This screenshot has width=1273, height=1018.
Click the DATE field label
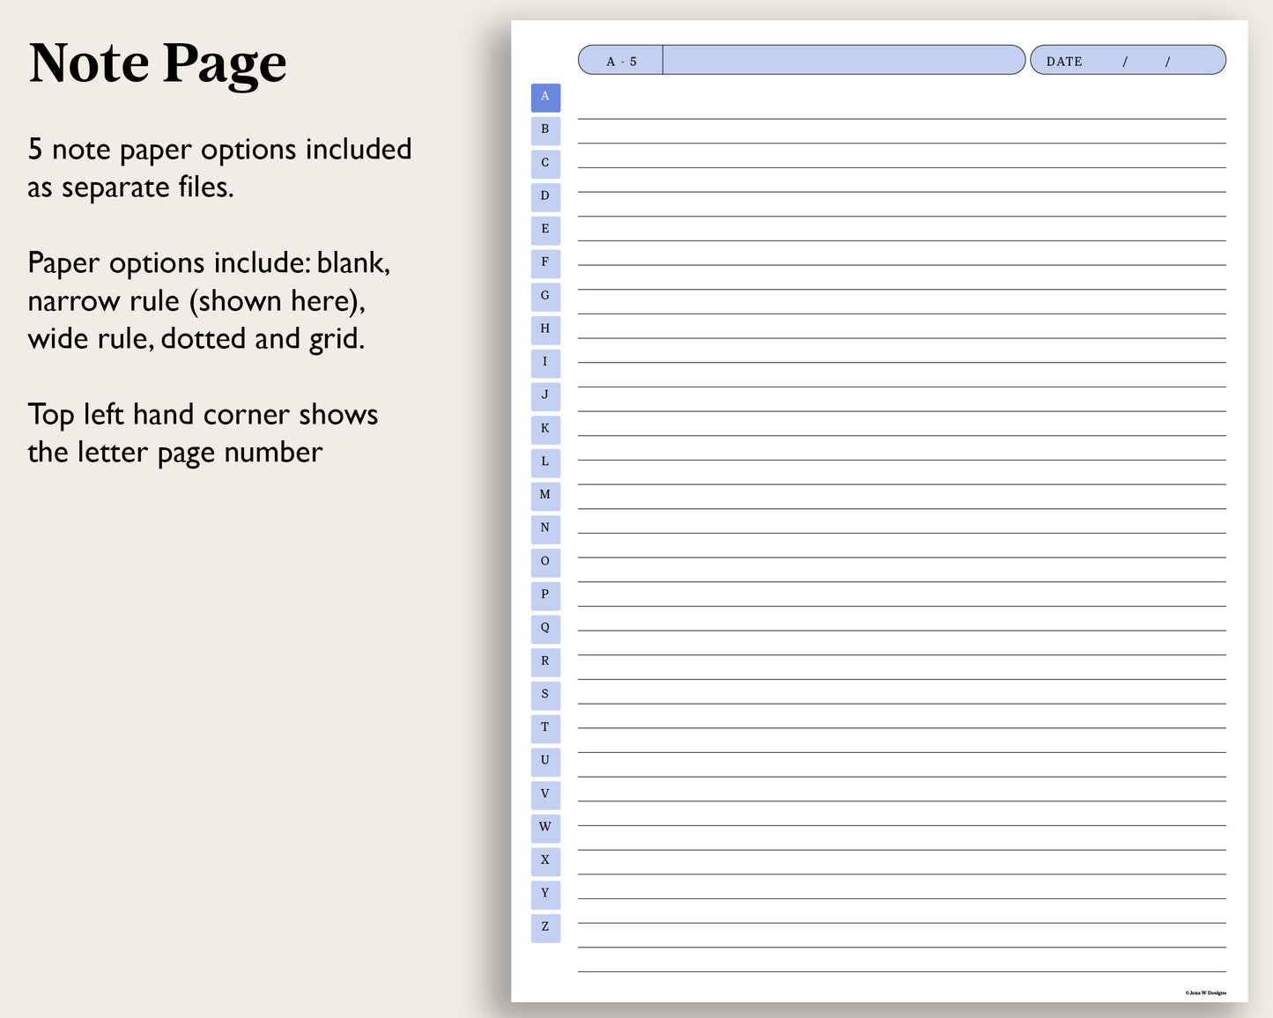(1064, 61)
